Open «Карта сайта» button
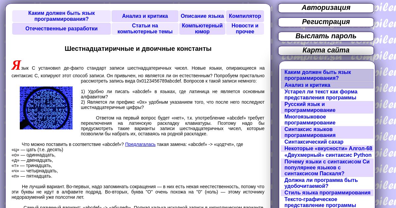 [x=326, y=51]
